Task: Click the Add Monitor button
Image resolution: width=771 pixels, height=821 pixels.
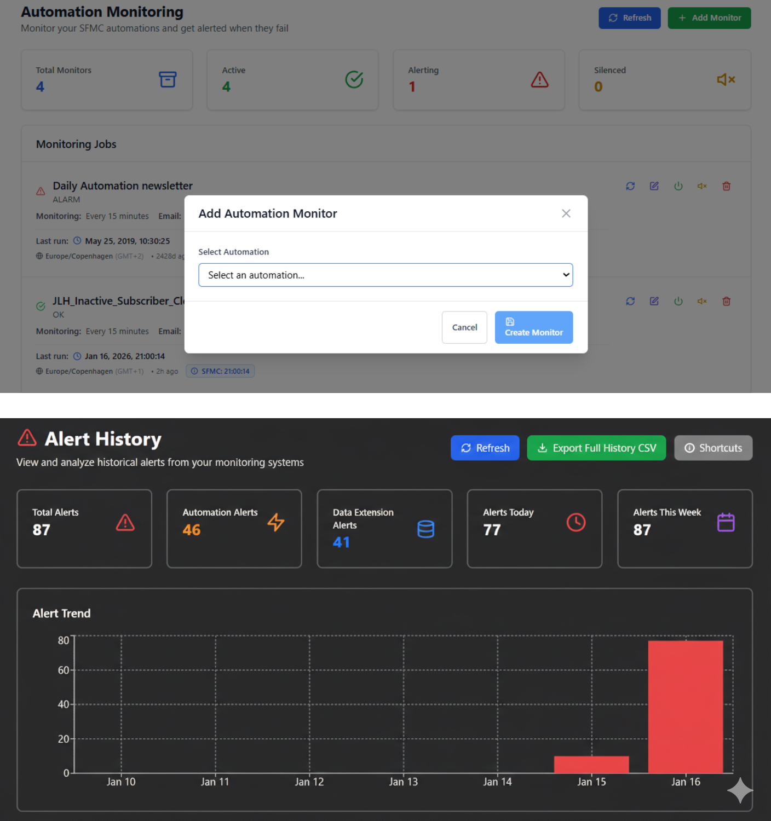Action: 709,18
